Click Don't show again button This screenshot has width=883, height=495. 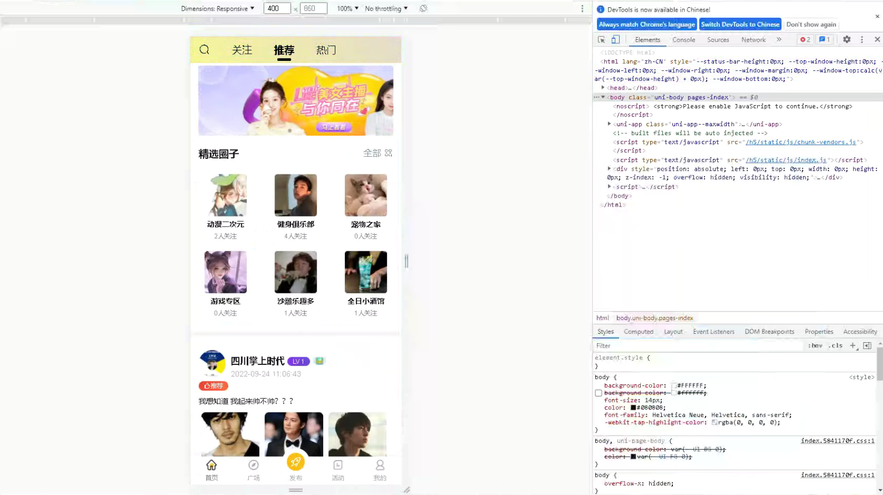(x=811, y=24)
